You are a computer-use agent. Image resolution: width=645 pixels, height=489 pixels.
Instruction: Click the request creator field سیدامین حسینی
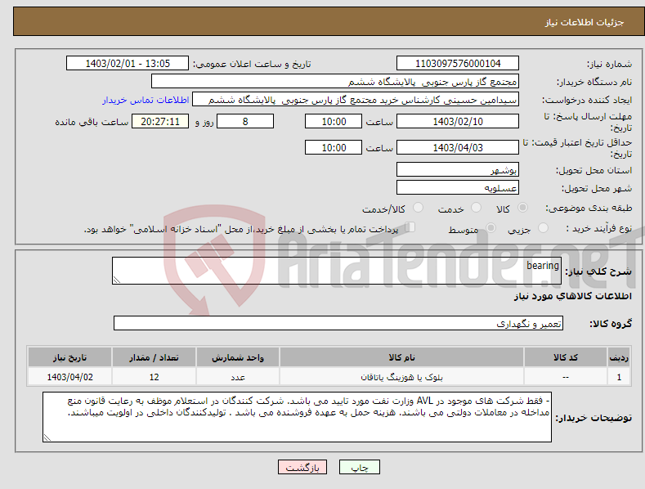356,99
